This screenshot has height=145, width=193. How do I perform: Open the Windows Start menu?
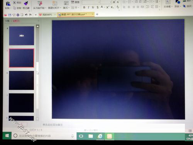click(7, 136)
